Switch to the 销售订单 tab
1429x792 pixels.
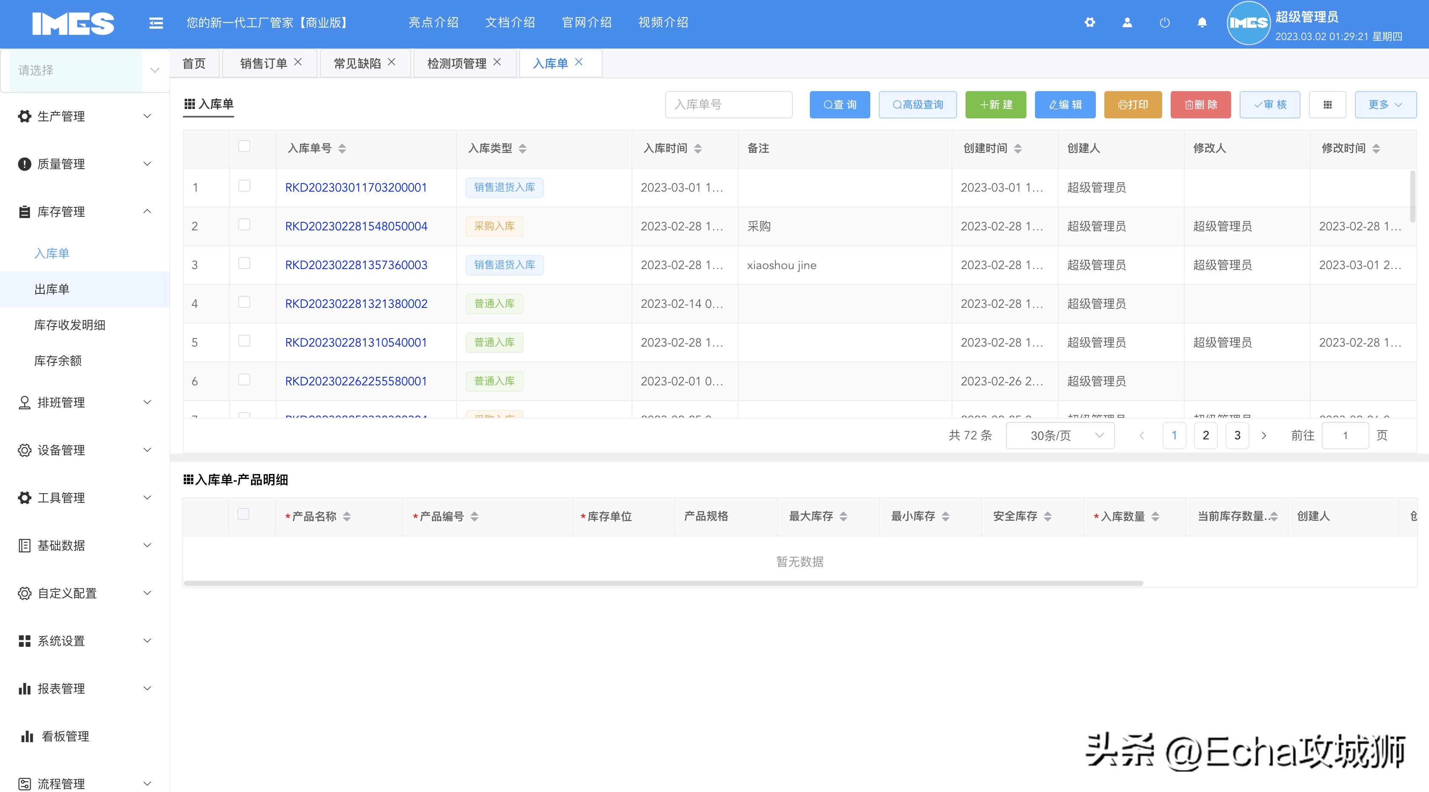[263, 63]
